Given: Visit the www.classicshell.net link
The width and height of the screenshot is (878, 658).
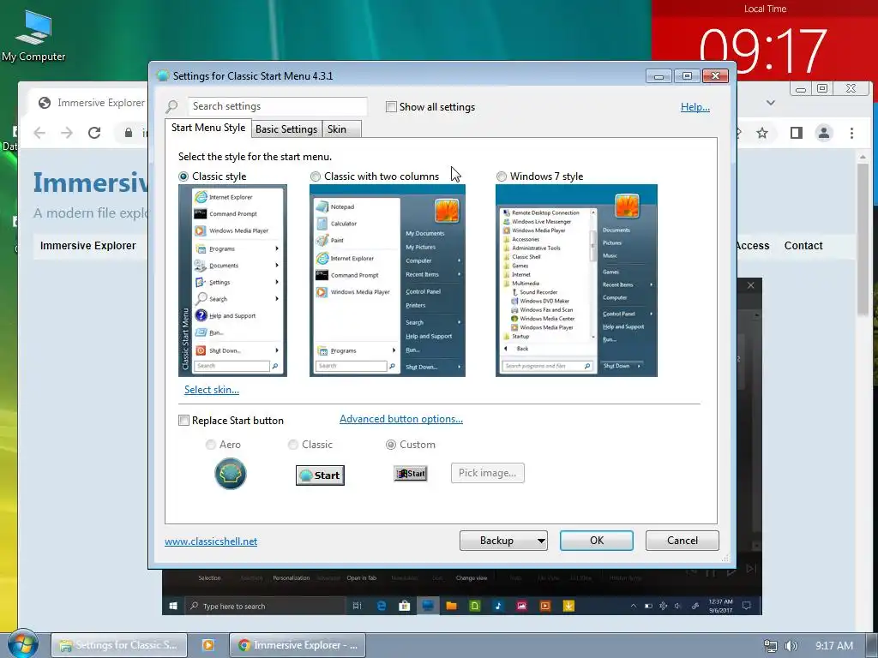Looking at the screenshot, I should tap(211, 541).
